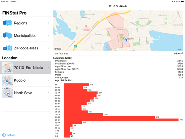Click the 65-69 age group label

pyautogui.click(x=58, y=95)
